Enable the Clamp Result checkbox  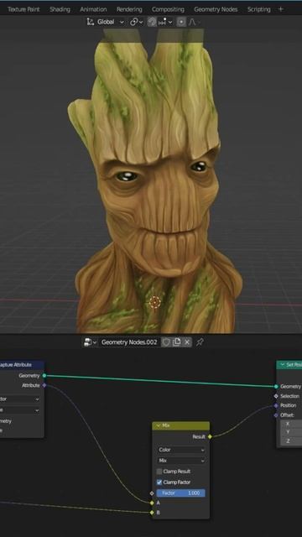(x=159, y=472)
